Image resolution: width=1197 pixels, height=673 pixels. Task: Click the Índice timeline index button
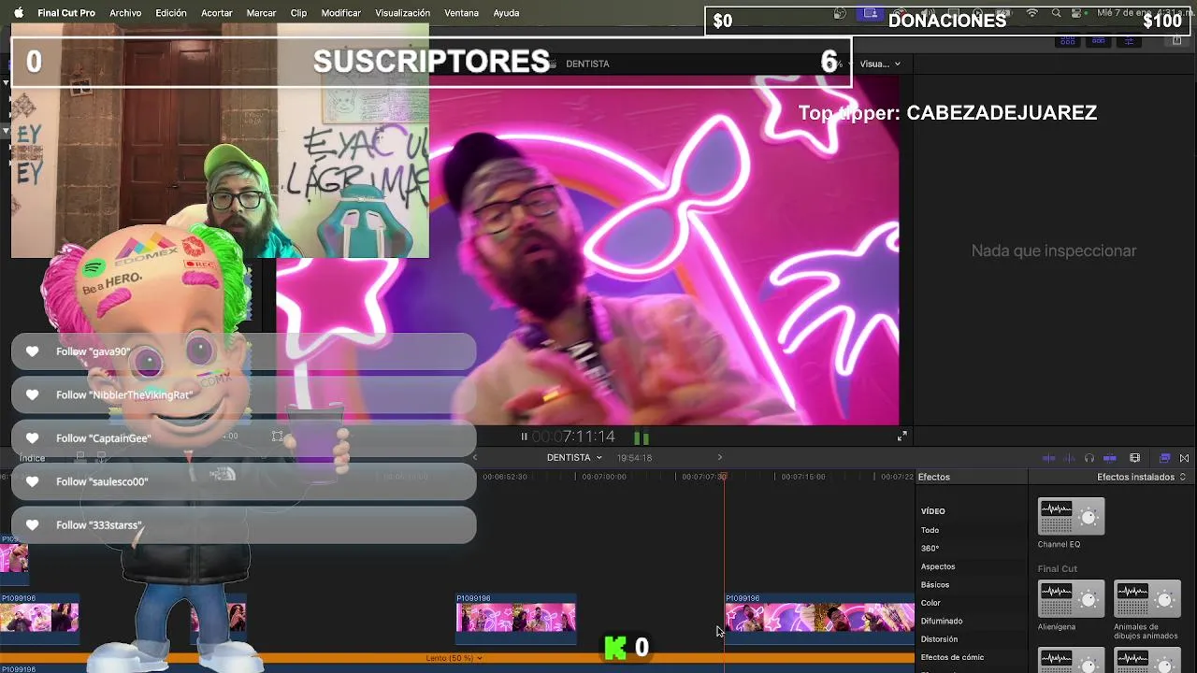coord(32,458)
